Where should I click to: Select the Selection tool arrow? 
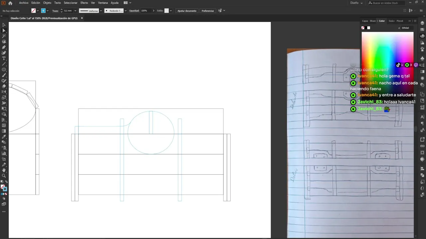pyautogui.click(x=4, y=25)
